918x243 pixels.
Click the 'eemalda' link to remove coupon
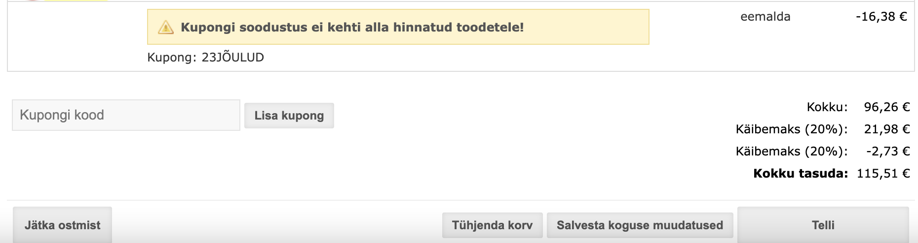[765, 17]
